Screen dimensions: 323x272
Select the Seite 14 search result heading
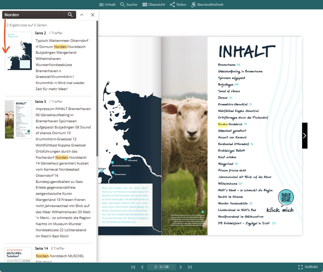point(42,248)
